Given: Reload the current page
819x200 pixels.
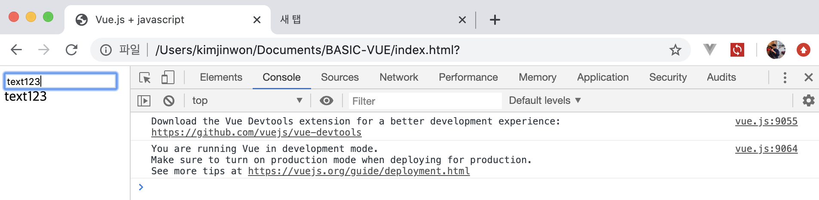Looking at the screenshot, I should coord(71,50).
